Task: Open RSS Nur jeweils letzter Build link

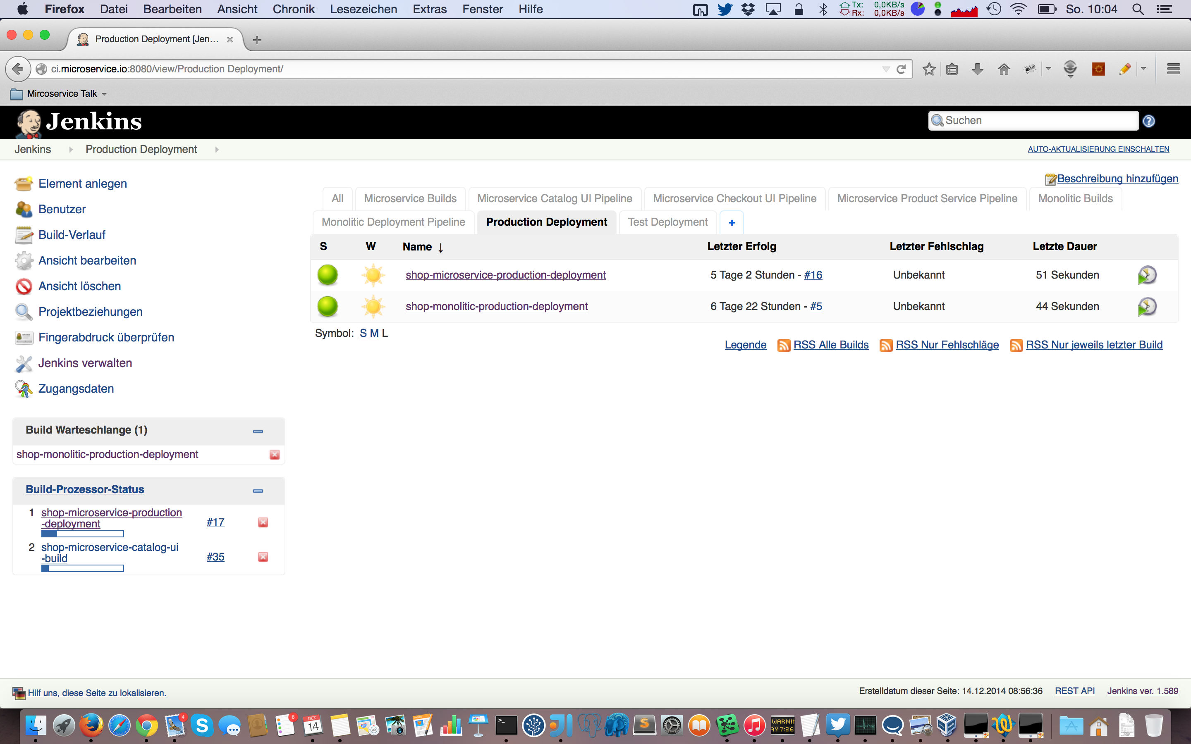Action: tap(1094, 345)
